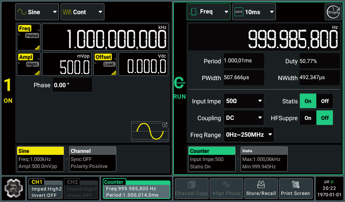Click the waveform preview edit pencil icon
The width and height of the screenshot is (345, 202).
(x=165, y=124)
